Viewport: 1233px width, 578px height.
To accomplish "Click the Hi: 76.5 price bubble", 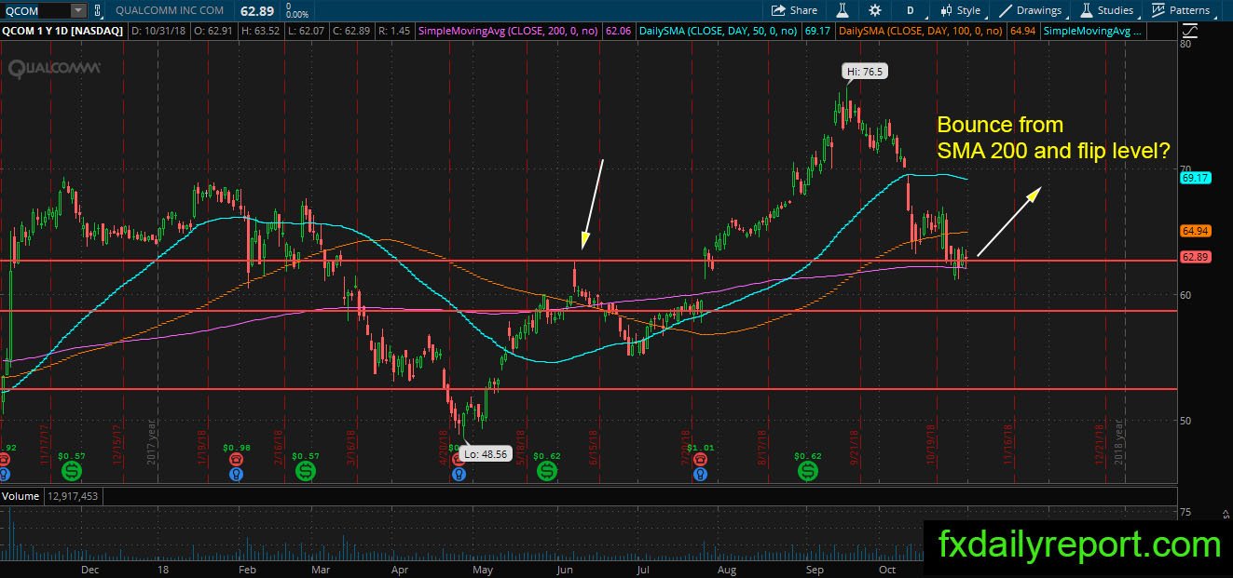I will coord(863,71).
